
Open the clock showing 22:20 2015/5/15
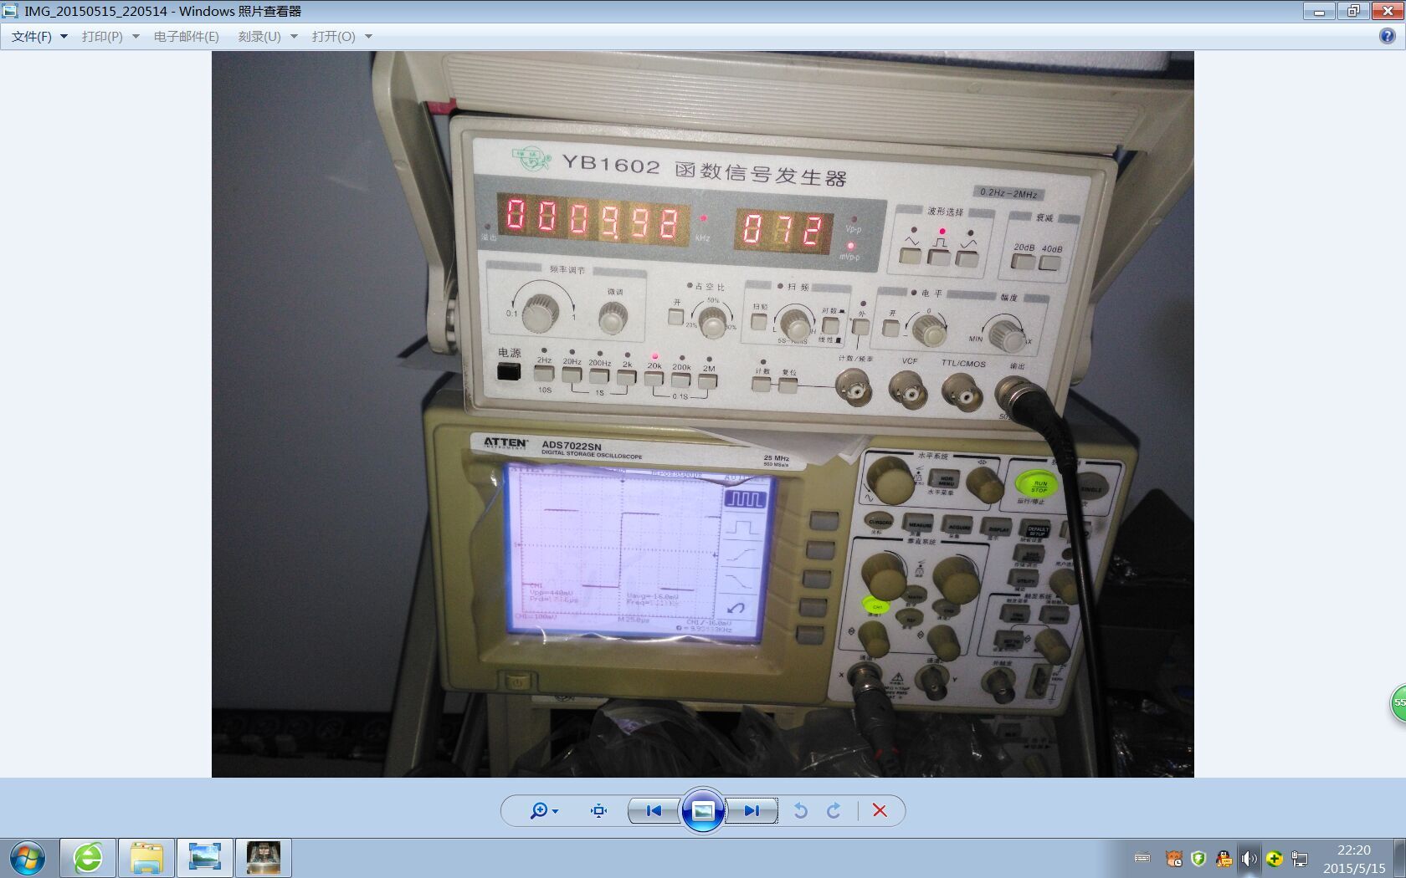[x=1353, y=859]
